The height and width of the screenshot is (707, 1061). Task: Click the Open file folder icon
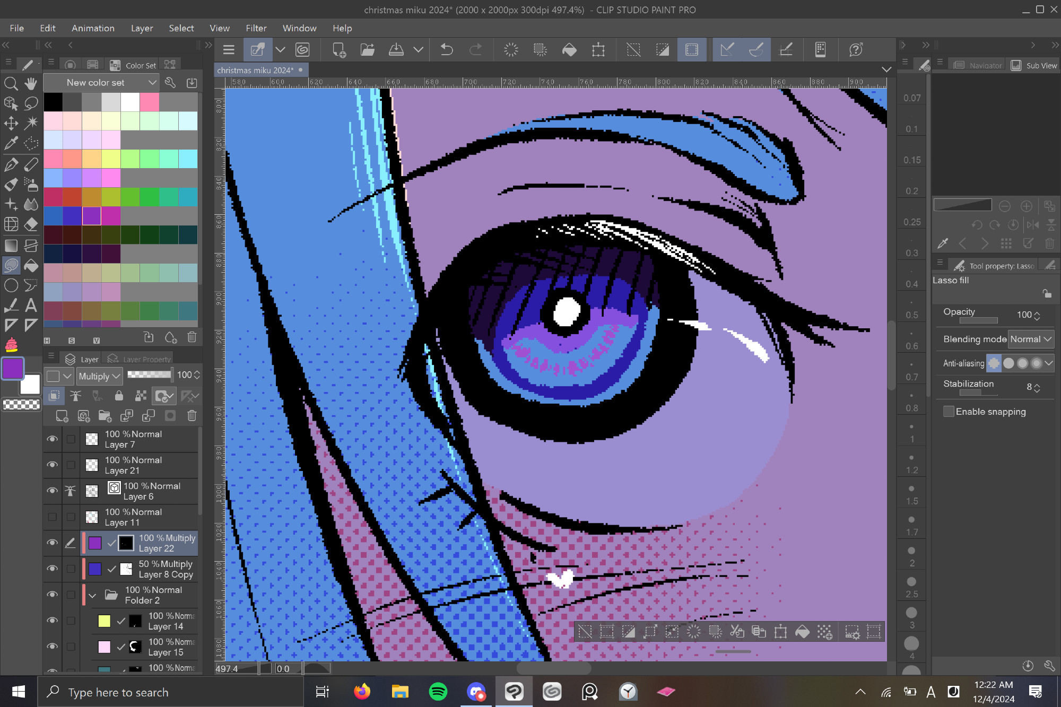pos(367,50)
